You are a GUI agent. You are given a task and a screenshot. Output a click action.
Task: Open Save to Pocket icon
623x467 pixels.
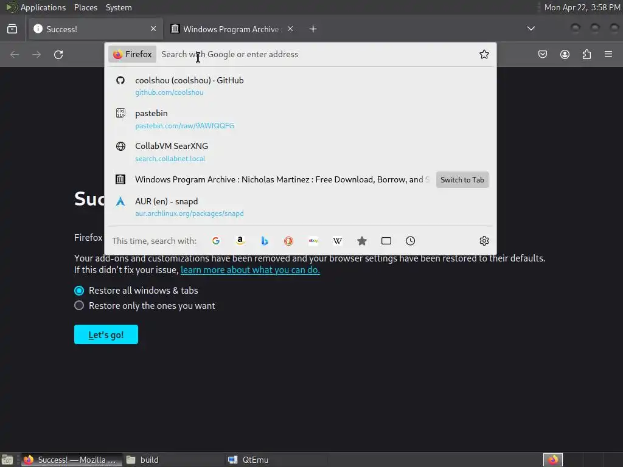coord(542,54)
